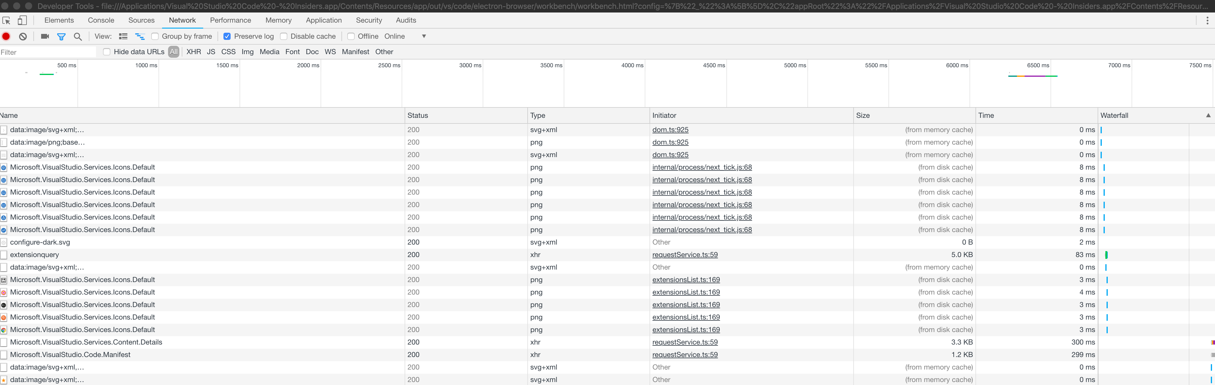Open network search with the magnifier icon
This screenshot has height=385, width=1215.
coord(78,36)
